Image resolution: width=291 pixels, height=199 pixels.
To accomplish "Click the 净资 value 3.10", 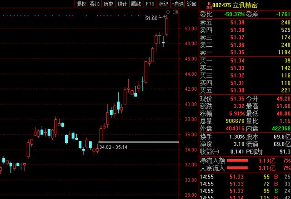I will [239, 144].
